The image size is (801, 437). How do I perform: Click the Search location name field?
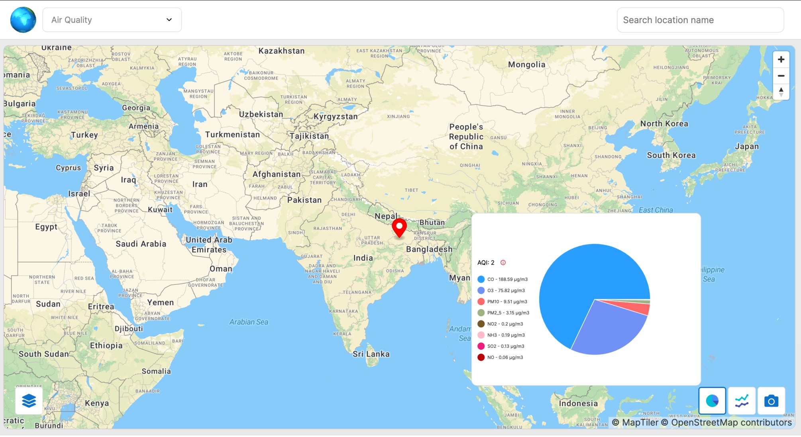click(x=700, y=20)
